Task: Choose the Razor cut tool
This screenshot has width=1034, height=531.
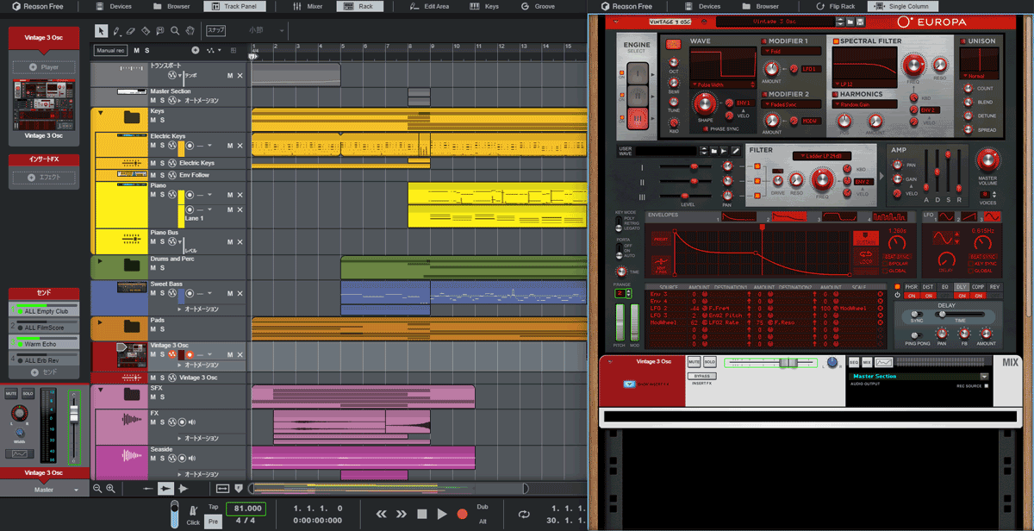Action: click(x=146, y=31)
